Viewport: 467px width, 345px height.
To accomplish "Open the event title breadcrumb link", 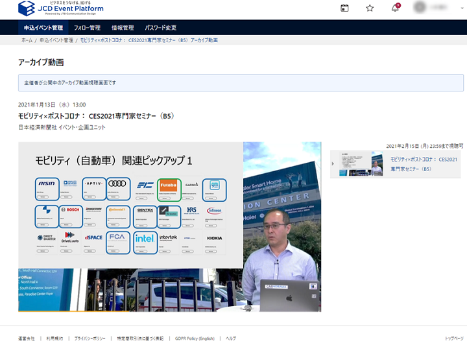I will [149, 40].
